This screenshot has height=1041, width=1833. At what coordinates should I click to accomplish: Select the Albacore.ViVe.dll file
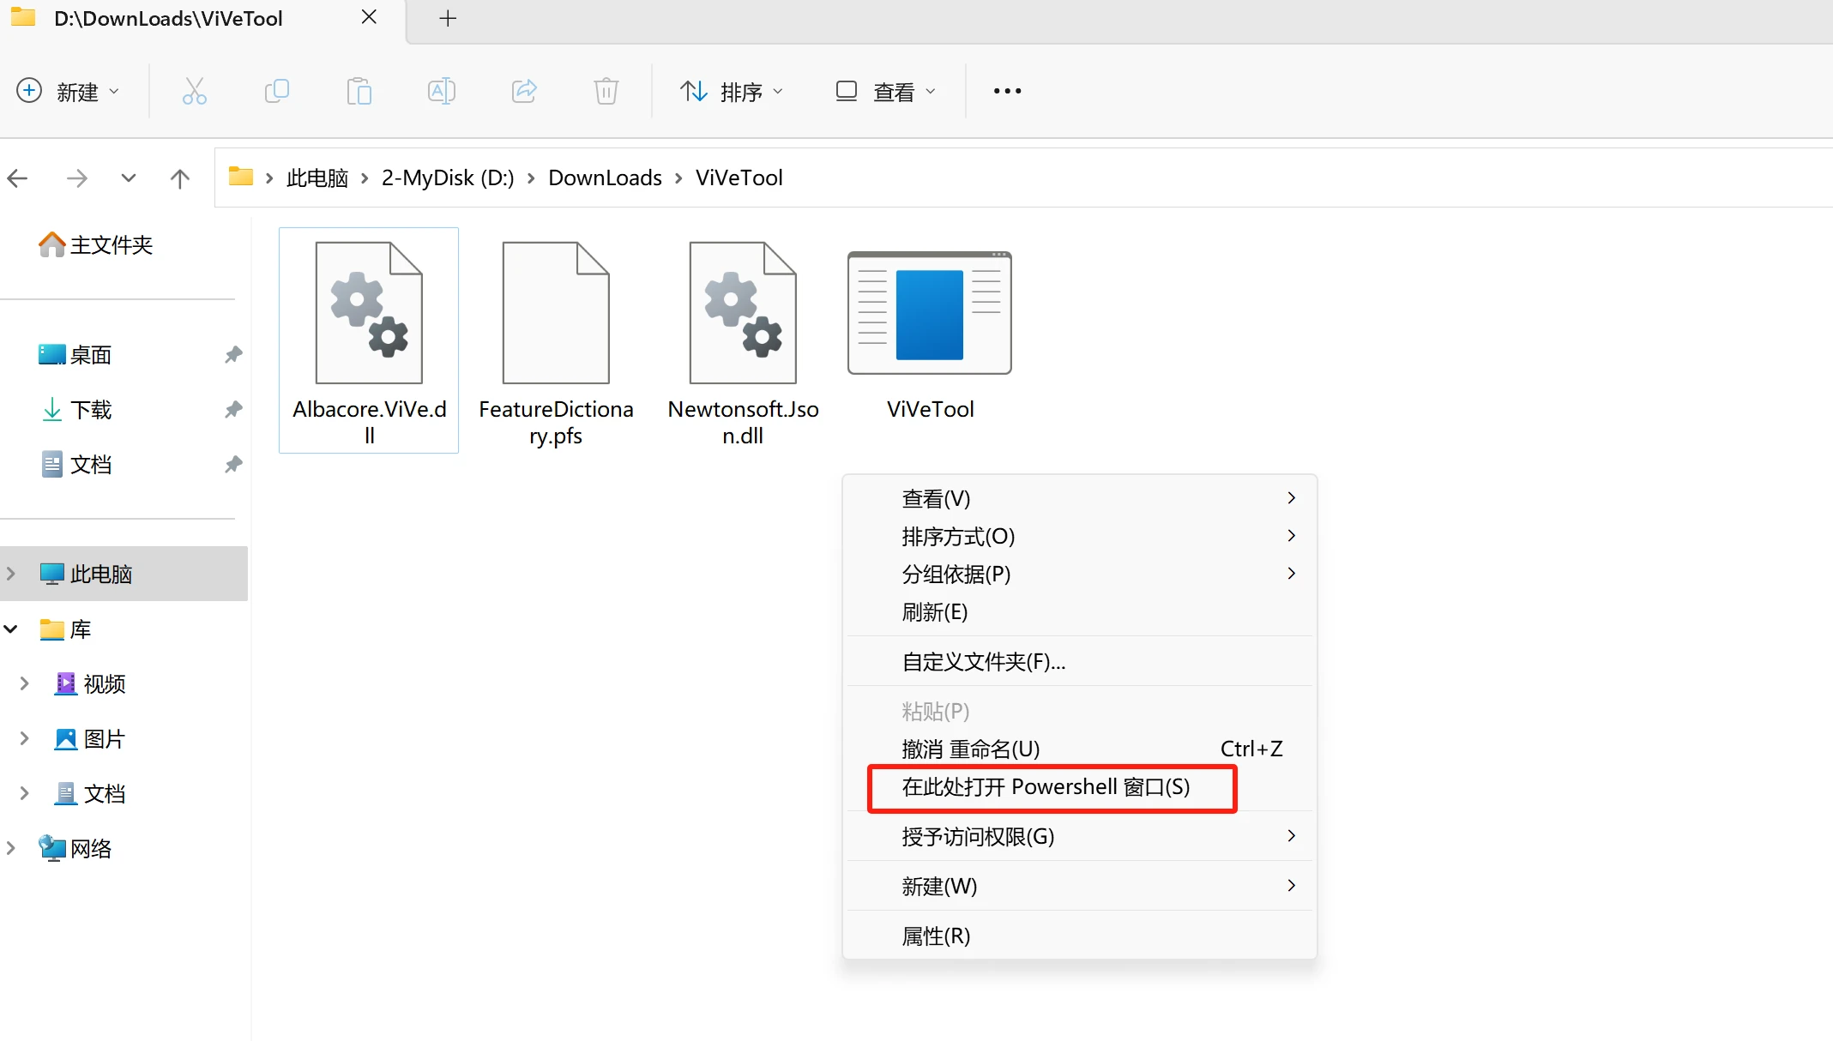369,340
